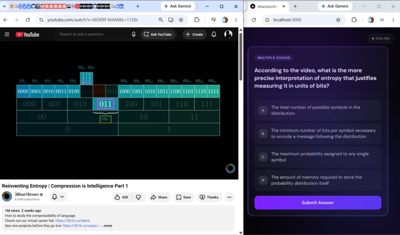This screenshot has height=235, width=400.
Task: Open extensions puzzle icon in localhost window
Action: [x=354, y=20]
